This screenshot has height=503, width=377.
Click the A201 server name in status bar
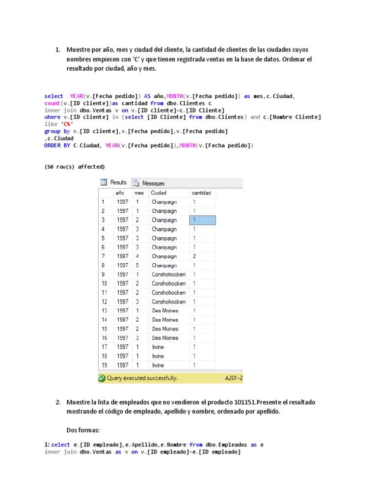point(233,378)
